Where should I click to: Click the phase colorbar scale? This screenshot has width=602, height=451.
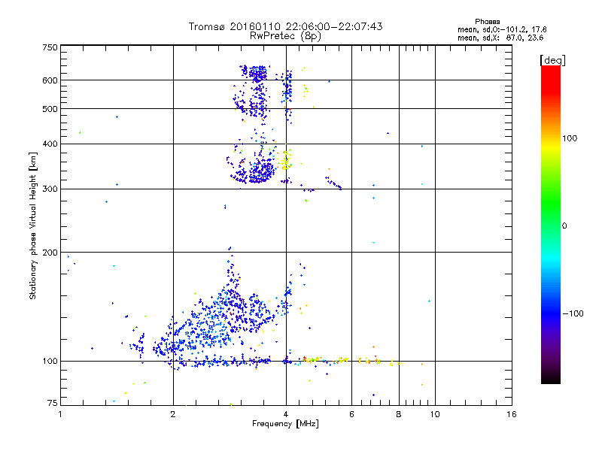pos(551,224)
